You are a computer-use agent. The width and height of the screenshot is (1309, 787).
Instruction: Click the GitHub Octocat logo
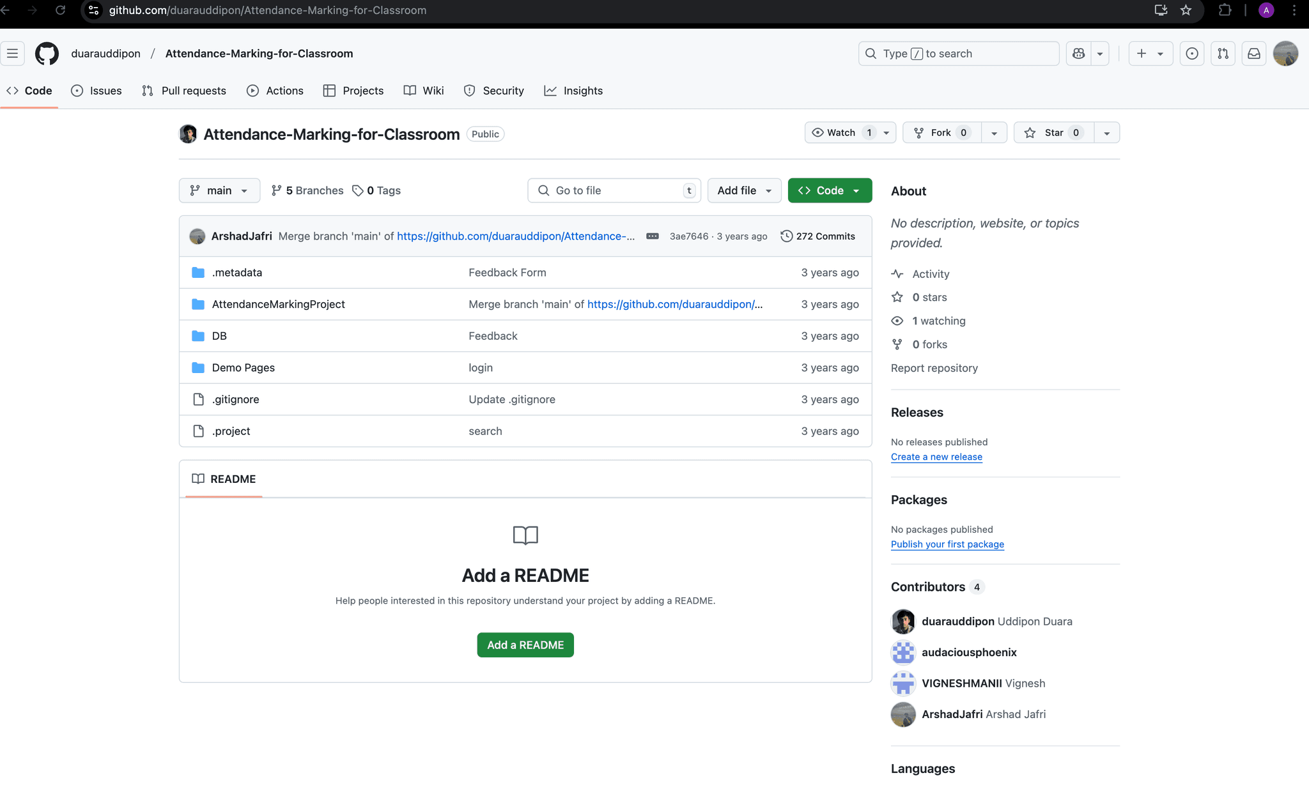point(47,54)
